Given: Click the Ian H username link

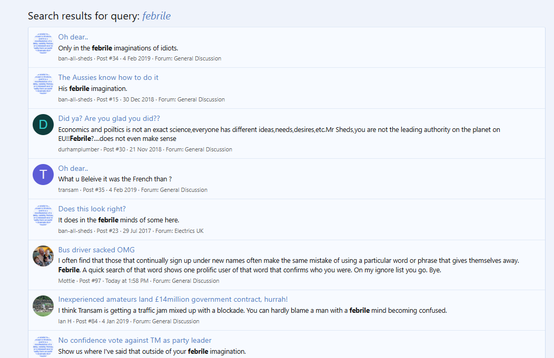Looking at the screenshot, I should pos(65,321).
